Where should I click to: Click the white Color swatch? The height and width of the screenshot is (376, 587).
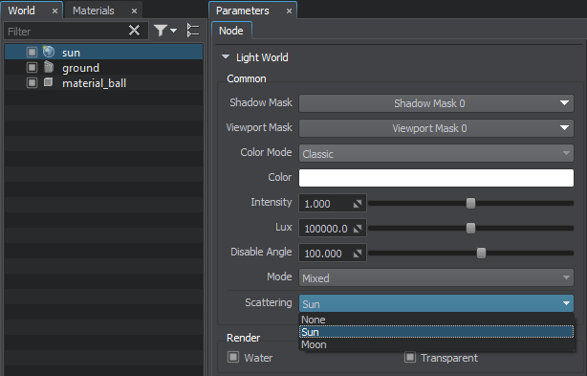tap(436, 178)
